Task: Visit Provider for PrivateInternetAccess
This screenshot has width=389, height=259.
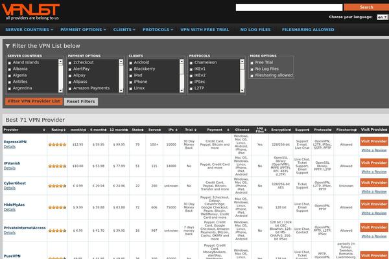Action: tap(374, 227)
